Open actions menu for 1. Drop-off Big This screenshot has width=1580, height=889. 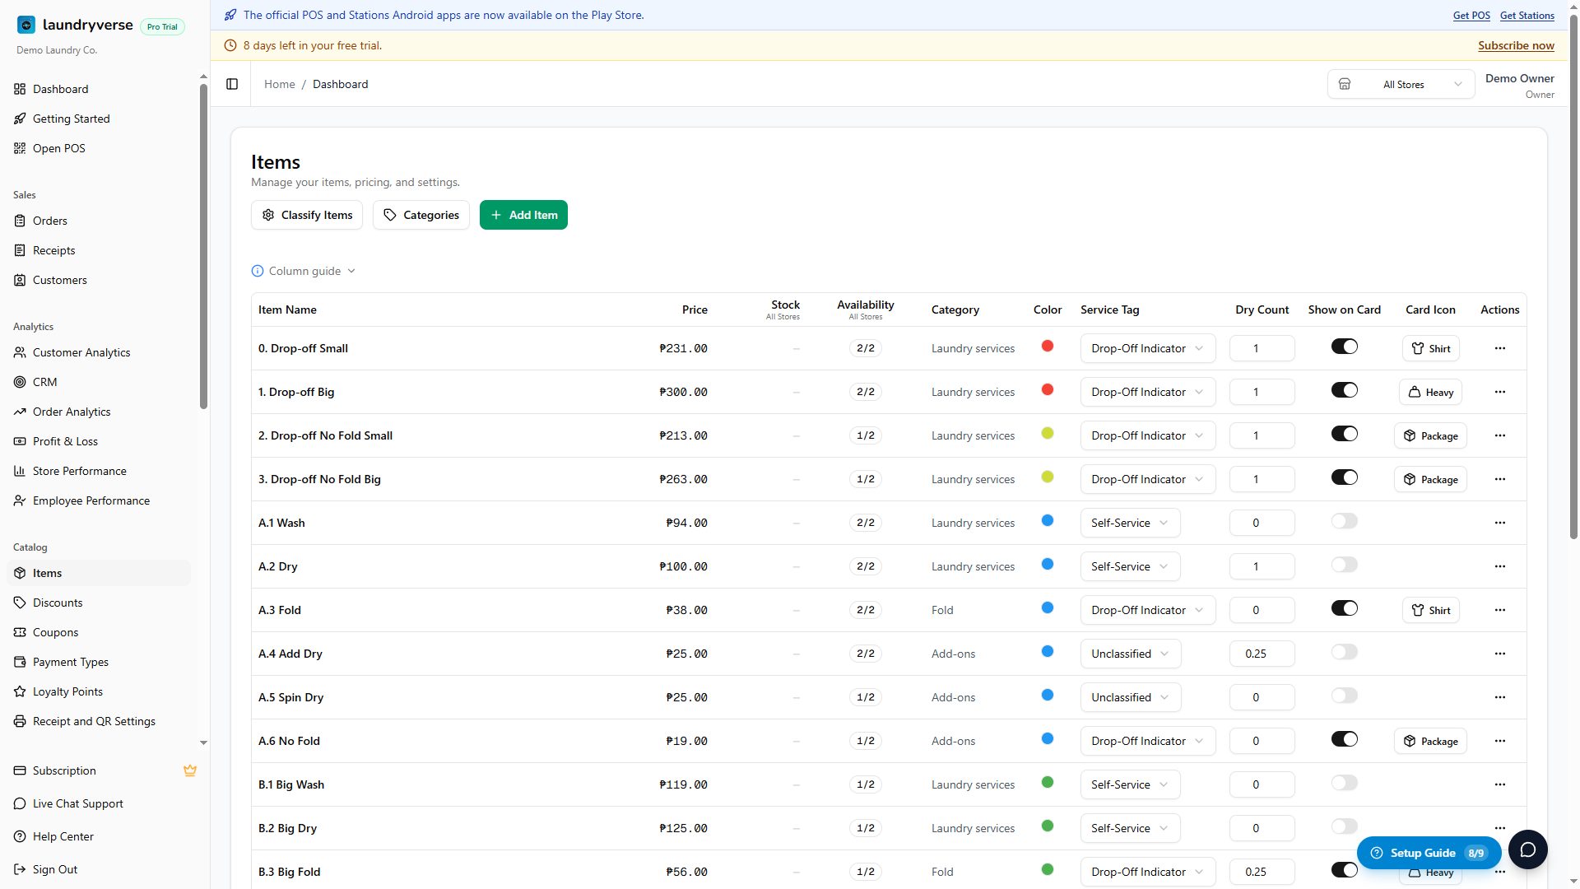[1500, 392]
